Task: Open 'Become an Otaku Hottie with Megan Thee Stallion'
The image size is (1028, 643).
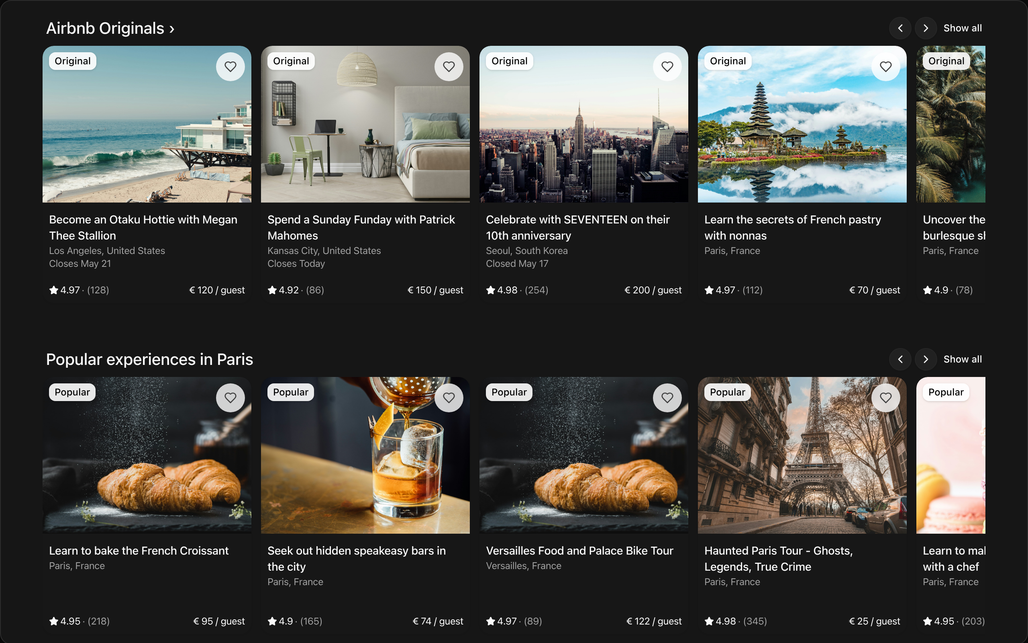Action: (143, 227)
